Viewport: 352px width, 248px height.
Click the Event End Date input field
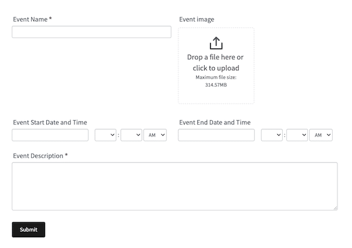216,135
